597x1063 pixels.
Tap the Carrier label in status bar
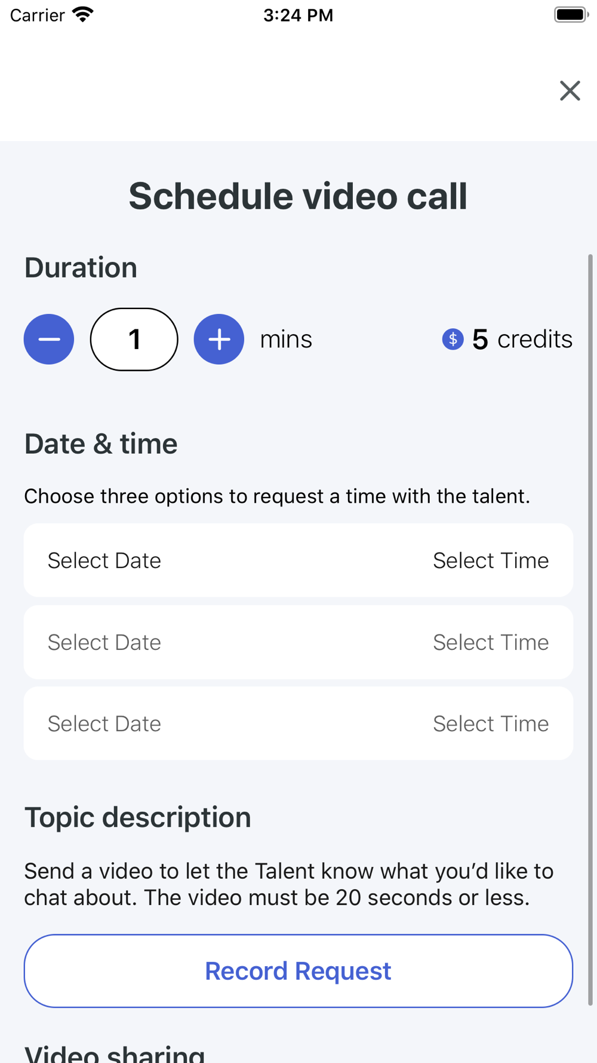[x=37, y=15]
